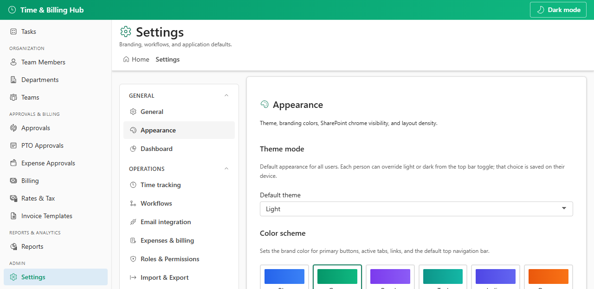Open the Default theme dropdown

(416, 209)
